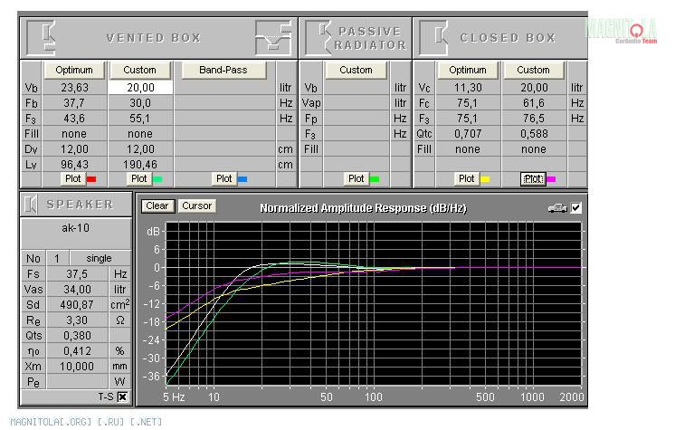Viewport: 675px width, 430px height.
Task: Click yellow swatch beside closed Optimum Plot
Action: tap(485, 179)
